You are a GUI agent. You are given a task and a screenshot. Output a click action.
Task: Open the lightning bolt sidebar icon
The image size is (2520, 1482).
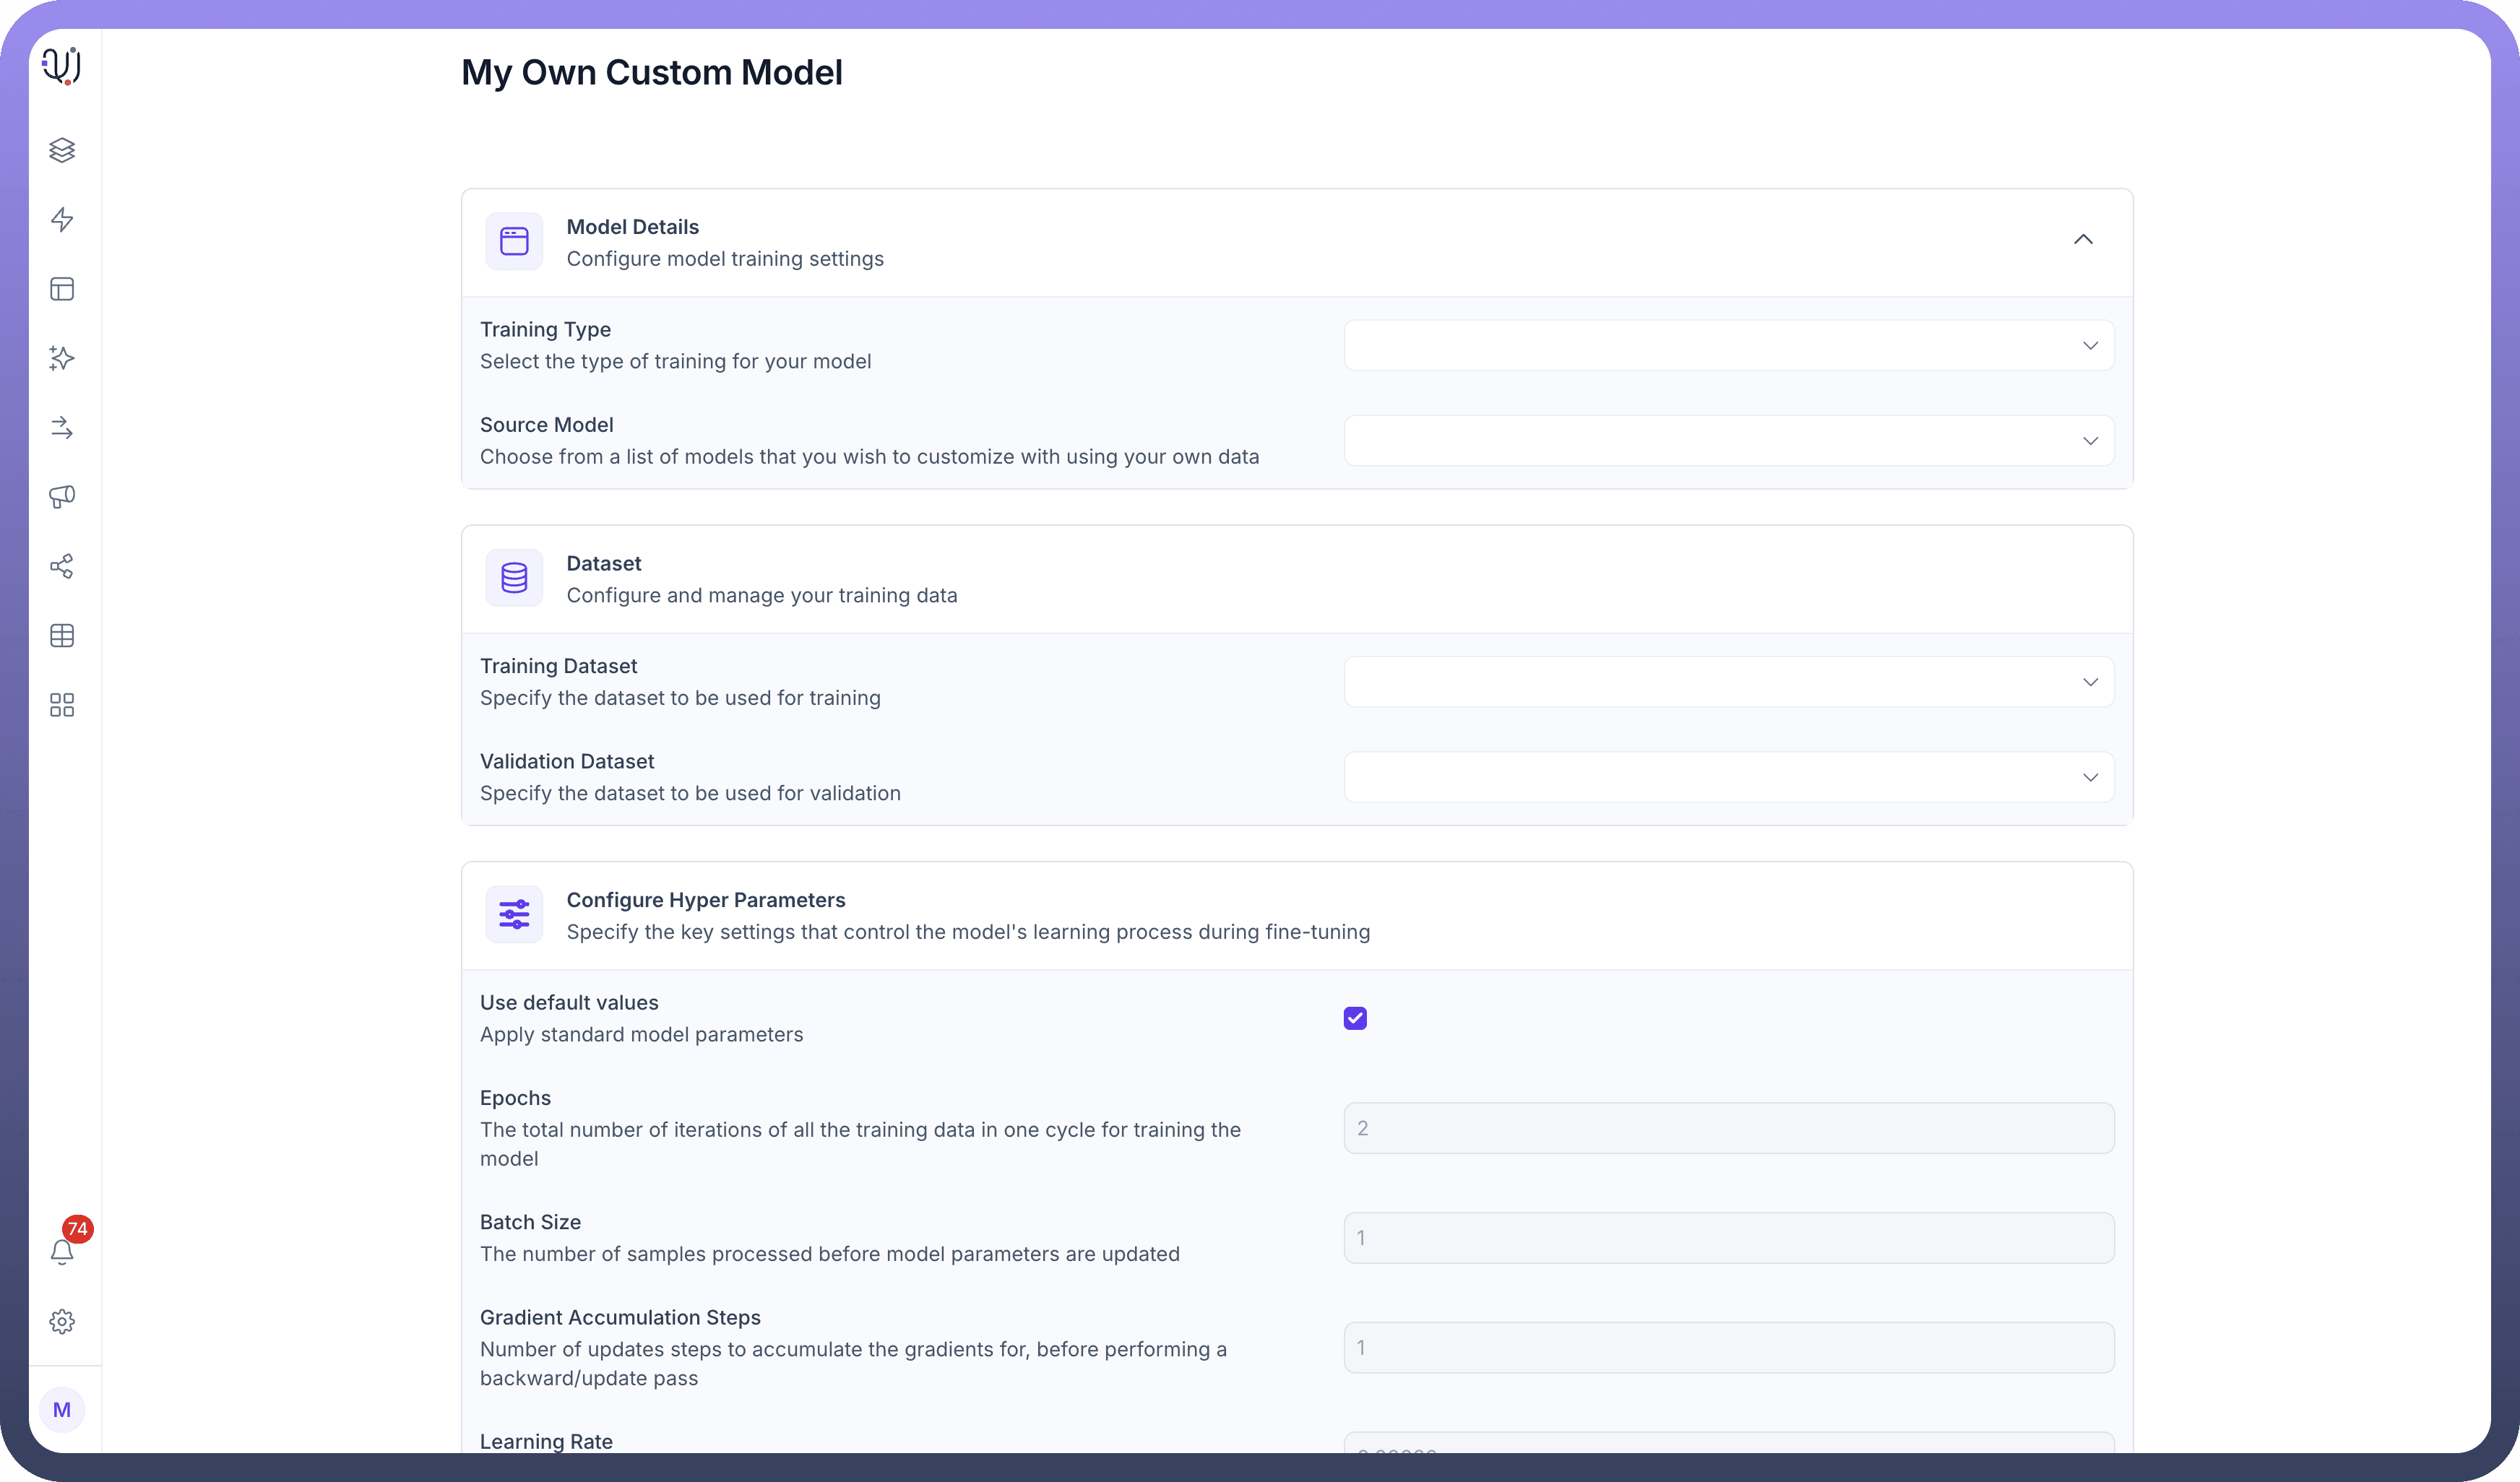[x=62, y=220]
